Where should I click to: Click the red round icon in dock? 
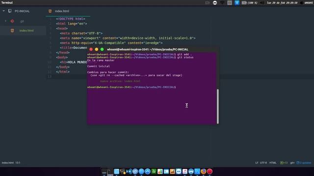point(209,172)
